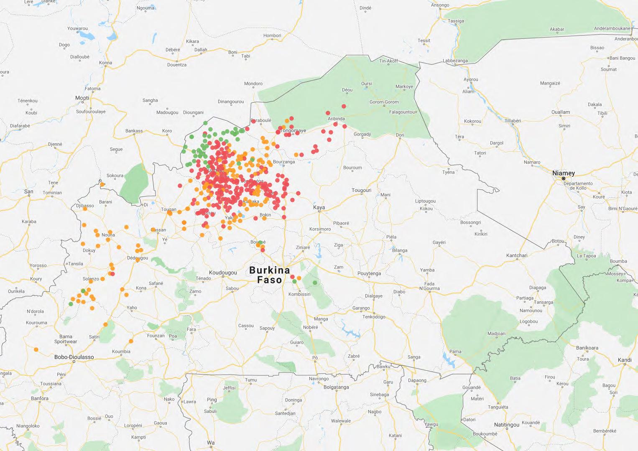
Task: Click the Falagountou town label
Action: pos(403,112)
